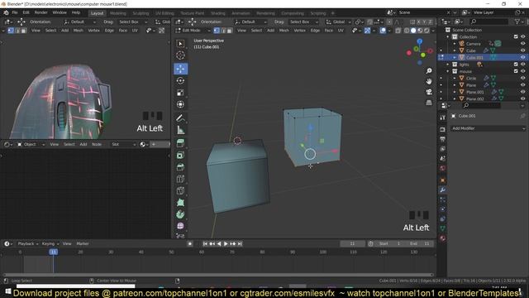Screen dimensions: 529x298
Task: Open the Edit Mode dropdown
Action: 193,31
